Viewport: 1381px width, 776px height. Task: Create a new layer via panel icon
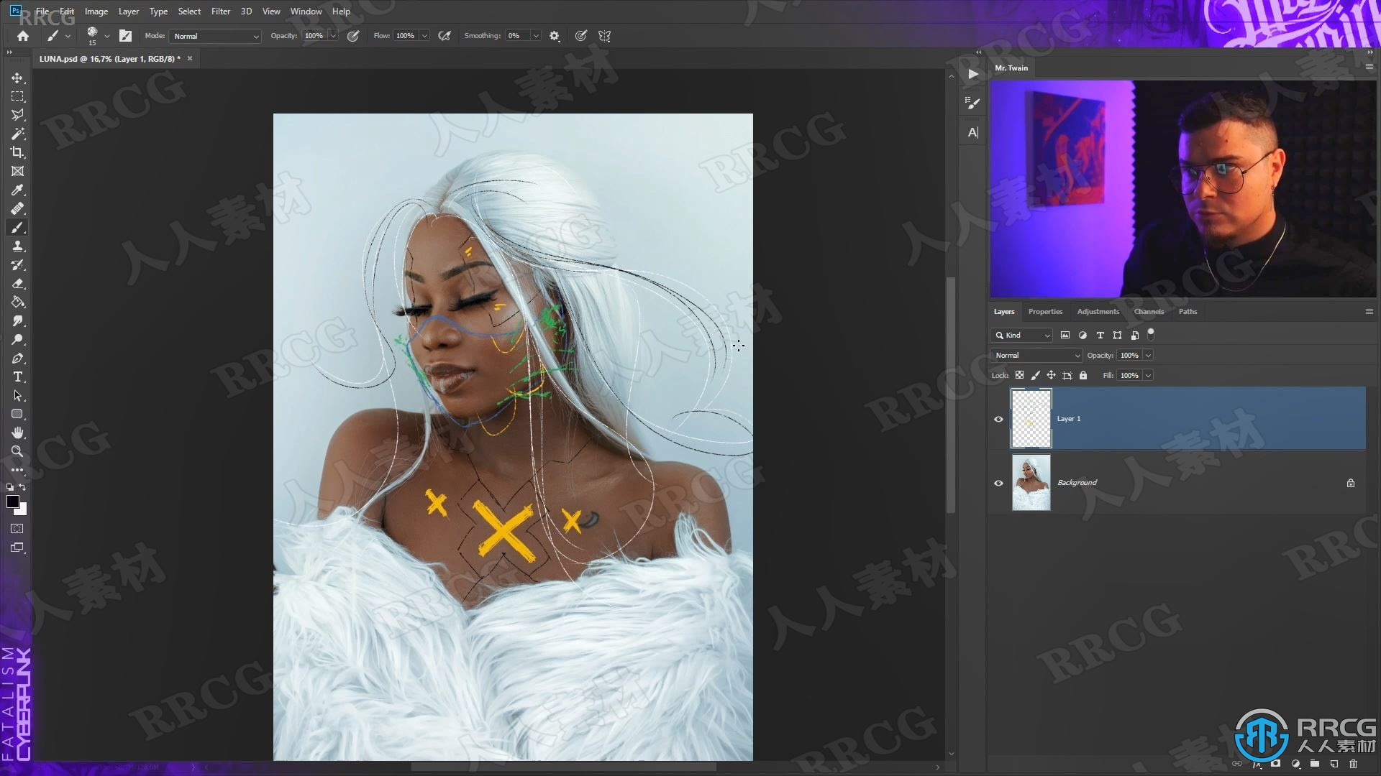point(1334,764)
